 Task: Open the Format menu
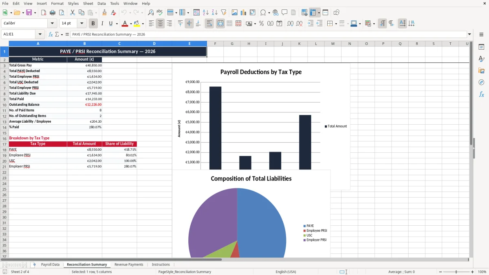pyautogui.click(x=57, y=3)
